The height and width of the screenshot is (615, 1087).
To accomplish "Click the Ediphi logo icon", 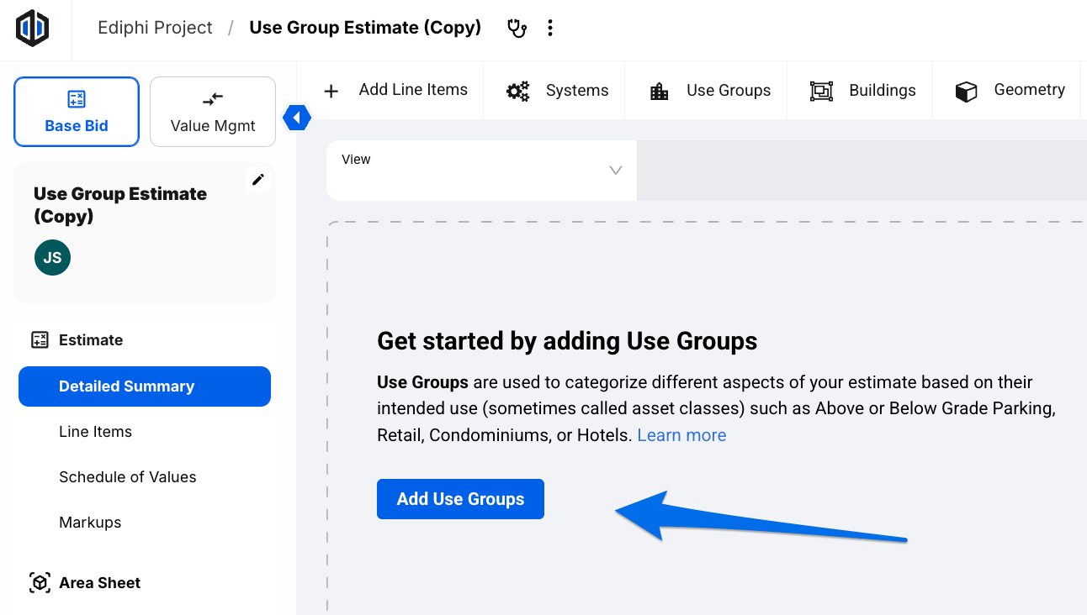I will [x=33, y=28].
